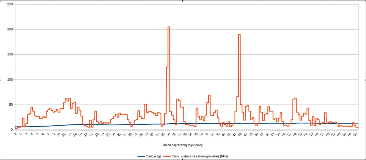366x160 pixels.
Task: Click the X axis label '42'
Action: [x=240, y=134]
